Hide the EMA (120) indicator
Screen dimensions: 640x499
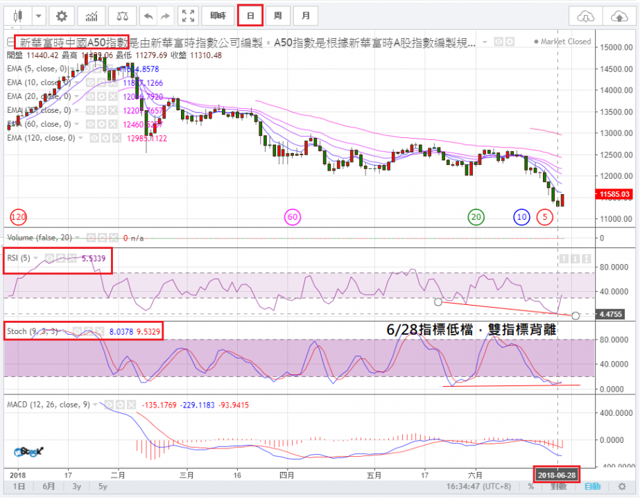[95, 139]
